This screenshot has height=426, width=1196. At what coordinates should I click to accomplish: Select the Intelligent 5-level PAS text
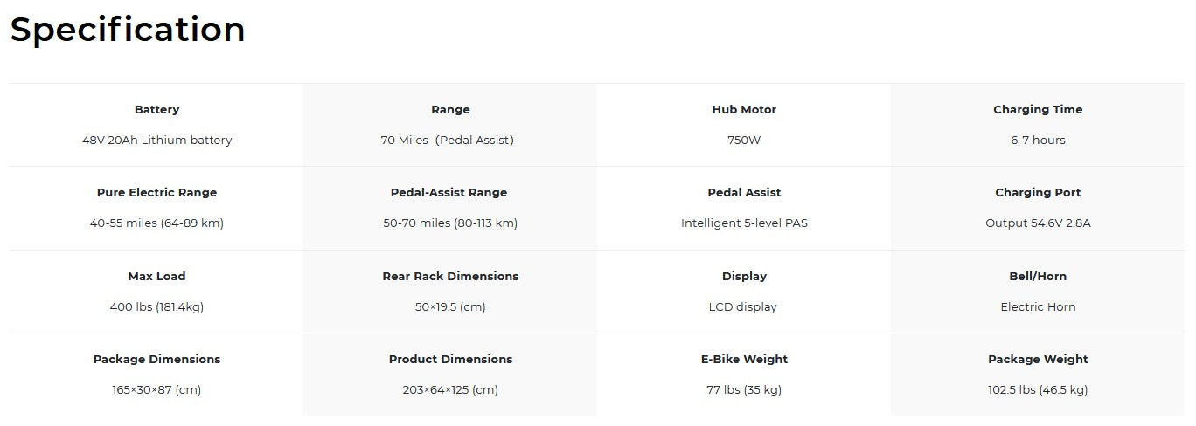coord(744,223)
